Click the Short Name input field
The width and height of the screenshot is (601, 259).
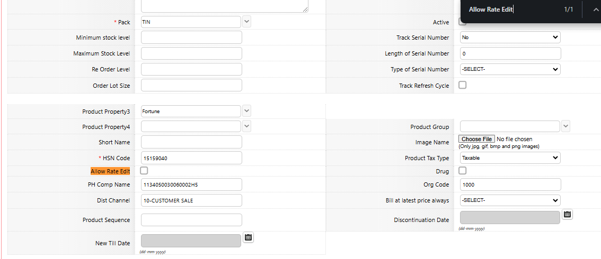tap(192, 142)
